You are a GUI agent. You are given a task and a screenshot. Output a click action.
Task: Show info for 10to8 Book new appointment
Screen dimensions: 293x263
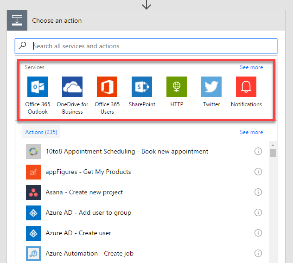click(258, 151)
